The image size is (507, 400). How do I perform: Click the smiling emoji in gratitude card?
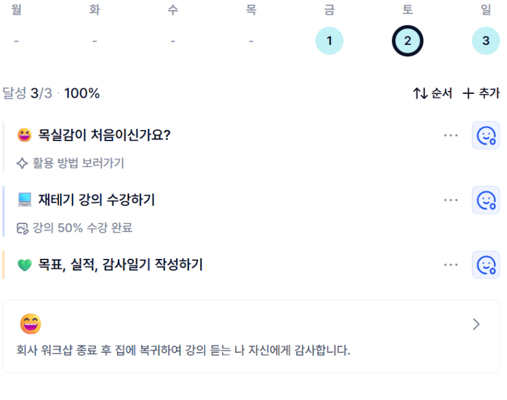point(31,323)
